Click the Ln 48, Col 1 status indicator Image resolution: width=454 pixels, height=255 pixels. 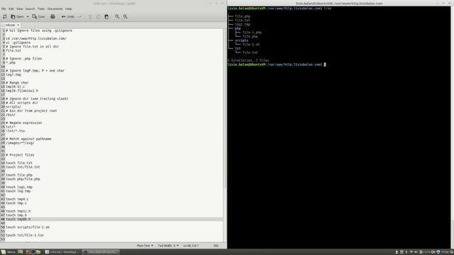tap(191, 246)
